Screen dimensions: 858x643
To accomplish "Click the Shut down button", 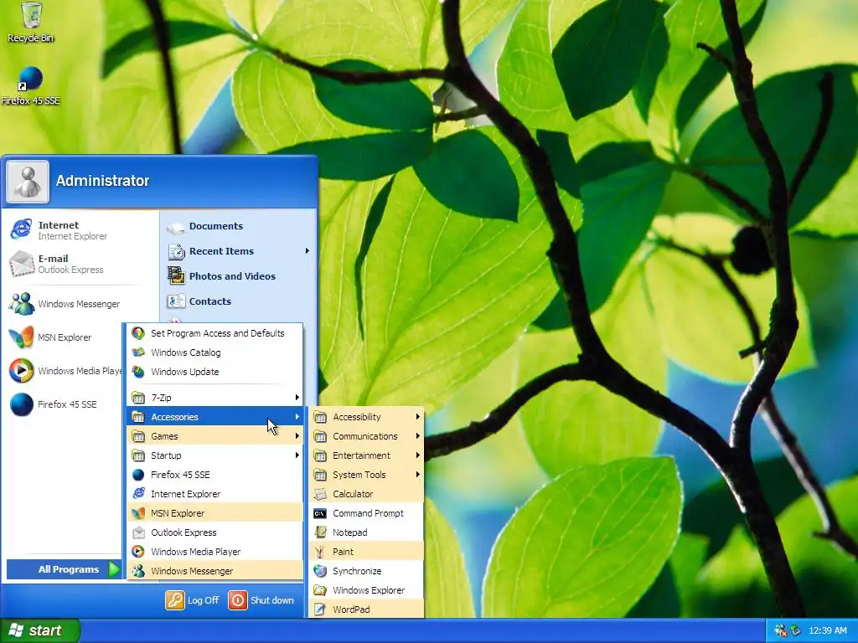I will pyautogui.click(x=261, y=600).
